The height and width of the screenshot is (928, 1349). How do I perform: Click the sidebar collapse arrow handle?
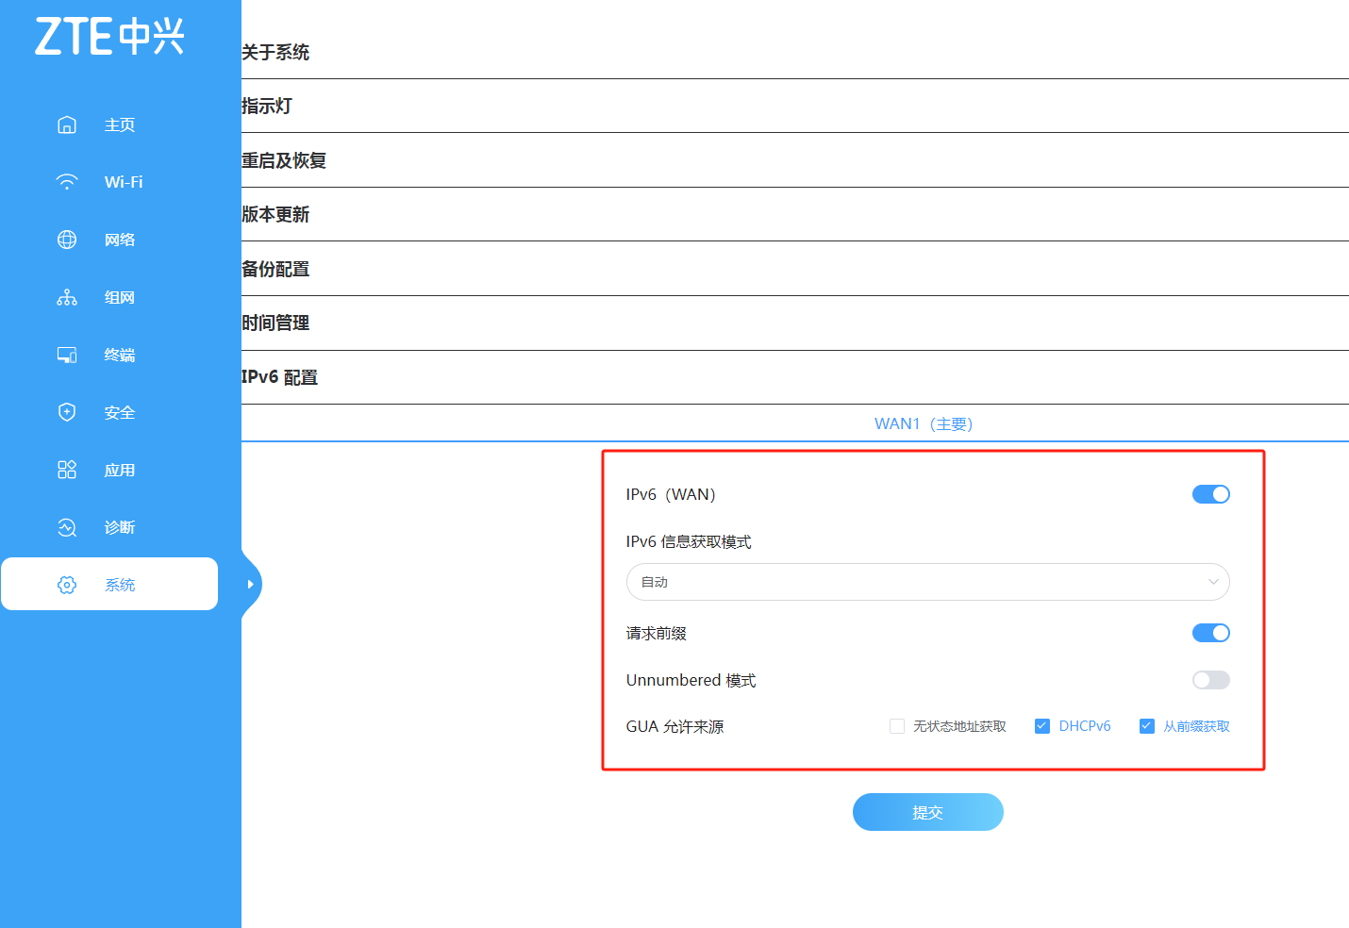[x=251, y=585]
